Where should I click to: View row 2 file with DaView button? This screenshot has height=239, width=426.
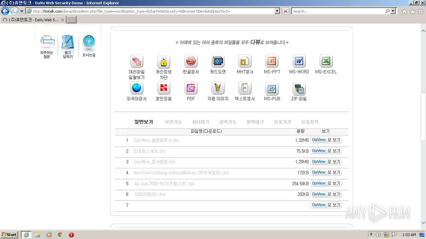pyautogui.click(x=326, y=151)
